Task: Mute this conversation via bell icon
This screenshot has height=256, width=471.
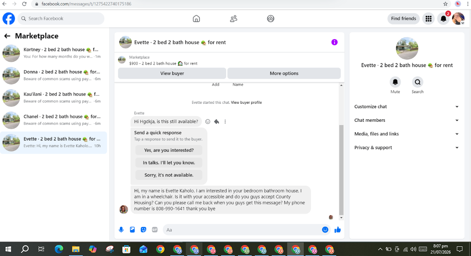Action: [395, 82]
